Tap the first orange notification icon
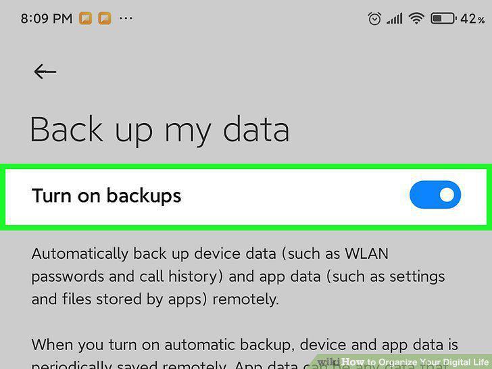This screenshot has width=492, height=369. pyautogui.click(x=85, y=18)
